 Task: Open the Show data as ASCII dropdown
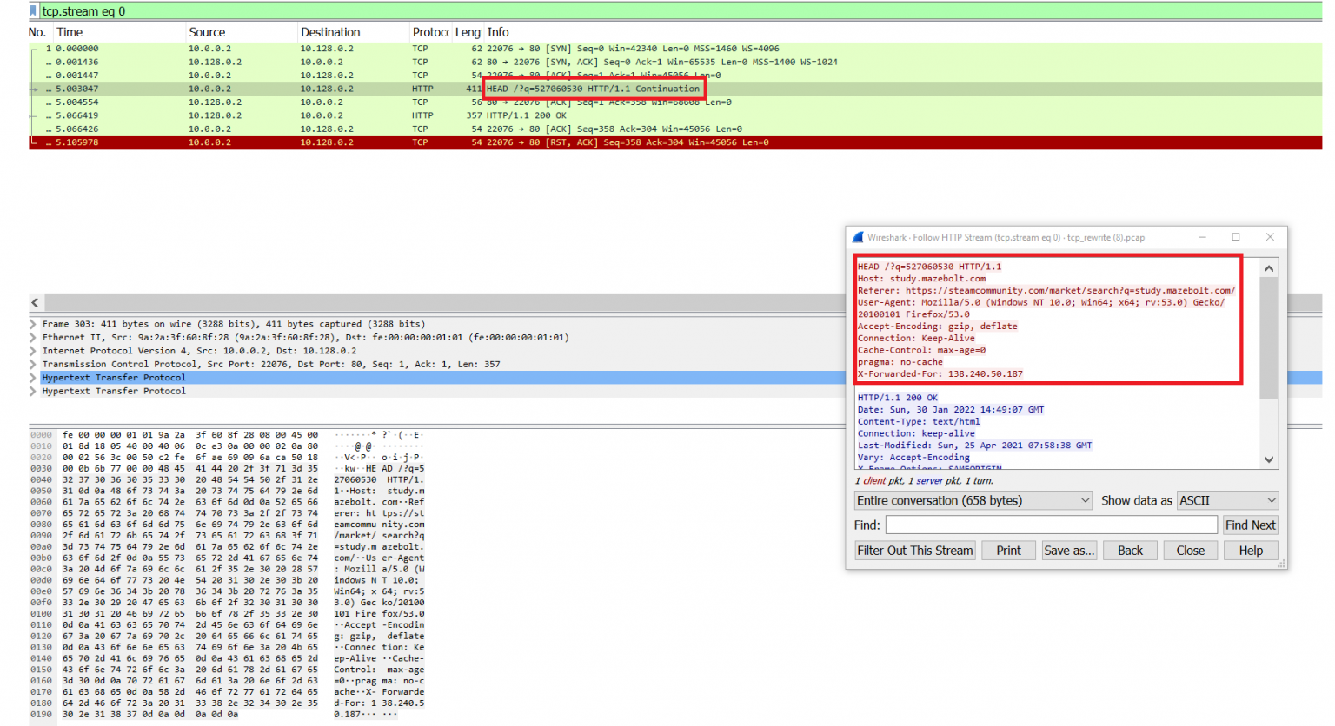tap(1227, 501)
